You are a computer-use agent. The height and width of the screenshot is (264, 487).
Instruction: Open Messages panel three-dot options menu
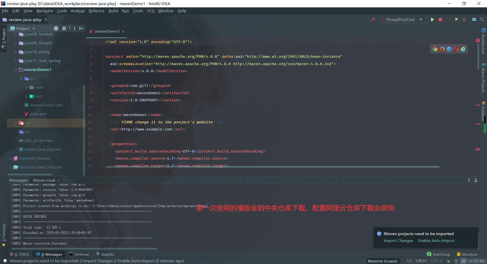(x=469, y=180)
